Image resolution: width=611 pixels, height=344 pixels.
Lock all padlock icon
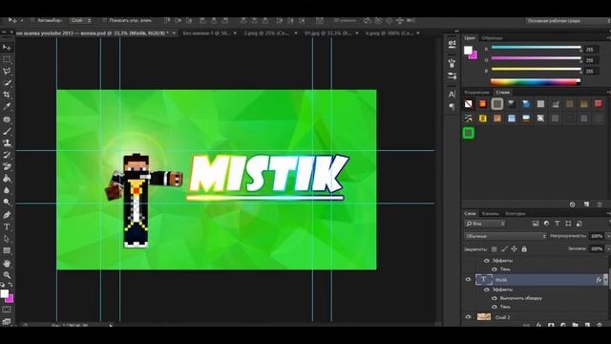[524, 248]
